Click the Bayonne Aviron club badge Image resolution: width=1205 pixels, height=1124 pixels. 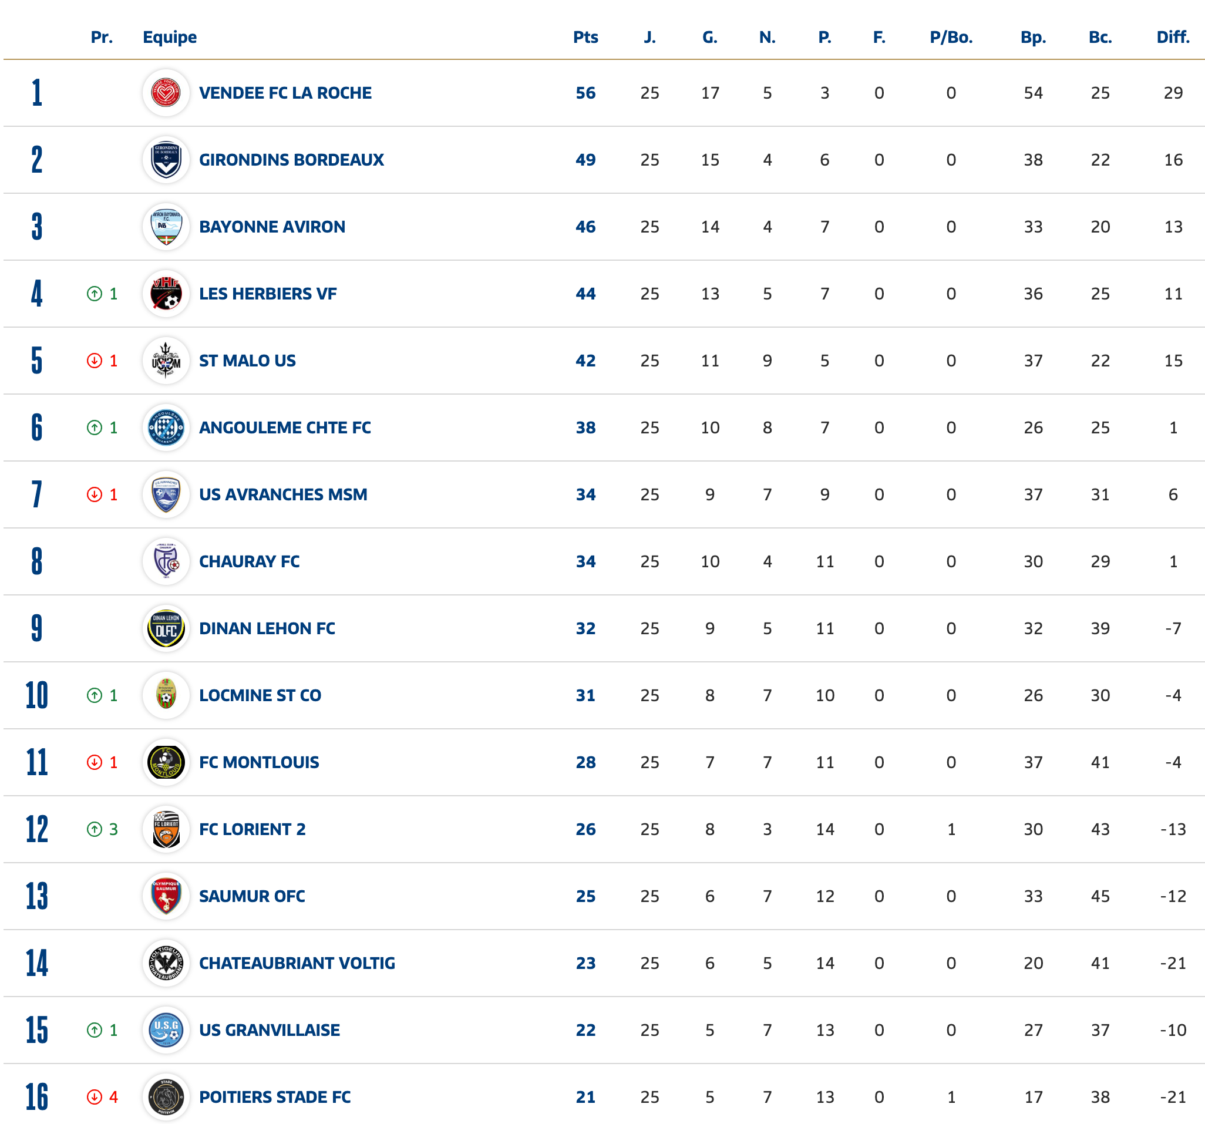click(x=166, y=227)
